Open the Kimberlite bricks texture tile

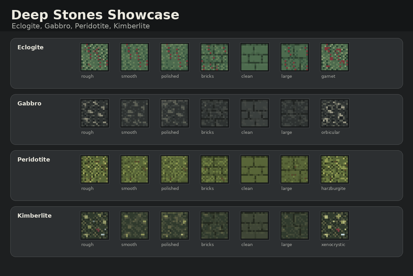215,225
